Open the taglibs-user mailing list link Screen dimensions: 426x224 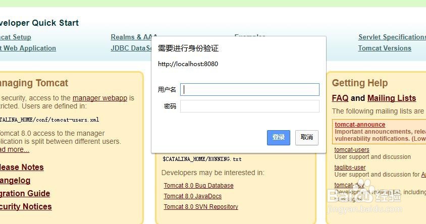click(350, 167)
